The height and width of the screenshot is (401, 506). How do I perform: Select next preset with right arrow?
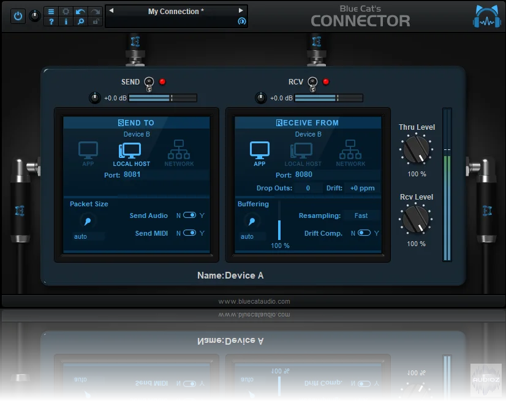click(241, 10)
